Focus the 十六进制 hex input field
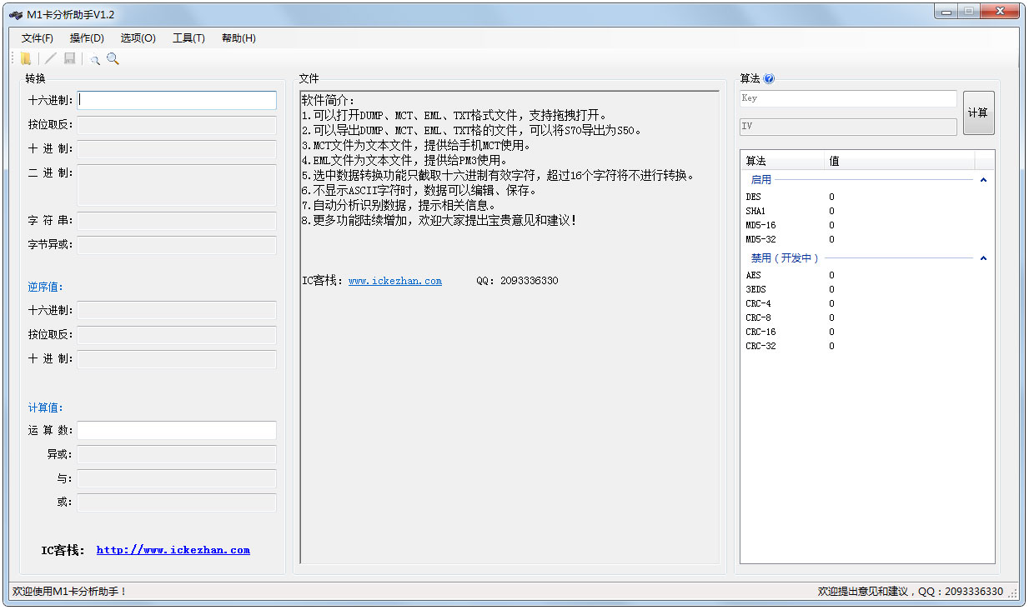This screenshot has width=1029, height=610. [x=177, y=100]
